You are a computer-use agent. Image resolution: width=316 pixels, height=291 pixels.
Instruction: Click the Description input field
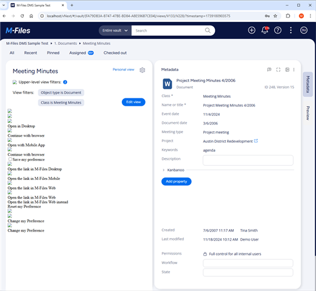click(x=248, y=160)
